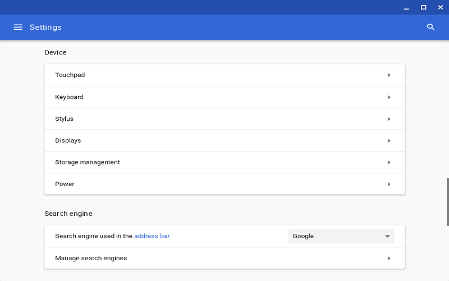Expand the Stylus row arrow
Image resolution: width=449 pixels, height=281 pixels.
pyautogui.click(x=389, y=119)
